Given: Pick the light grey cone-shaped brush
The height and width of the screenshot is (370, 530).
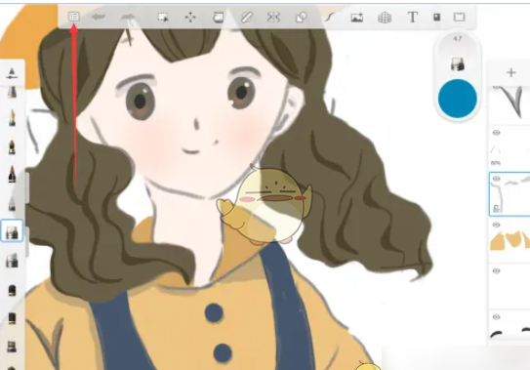Looking at the screenshot, I should 12,204.
